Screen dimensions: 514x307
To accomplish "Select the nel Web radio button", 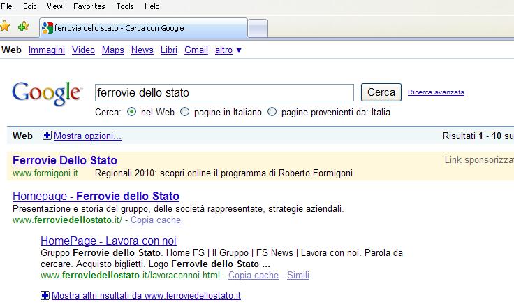I will (131, 112).
